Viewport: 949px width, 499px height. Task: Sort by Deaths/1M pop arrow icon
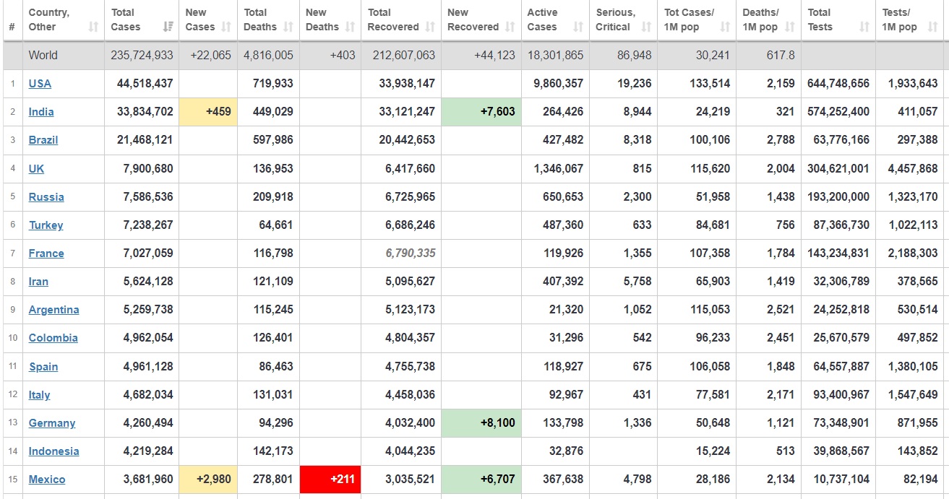[789, 27]
